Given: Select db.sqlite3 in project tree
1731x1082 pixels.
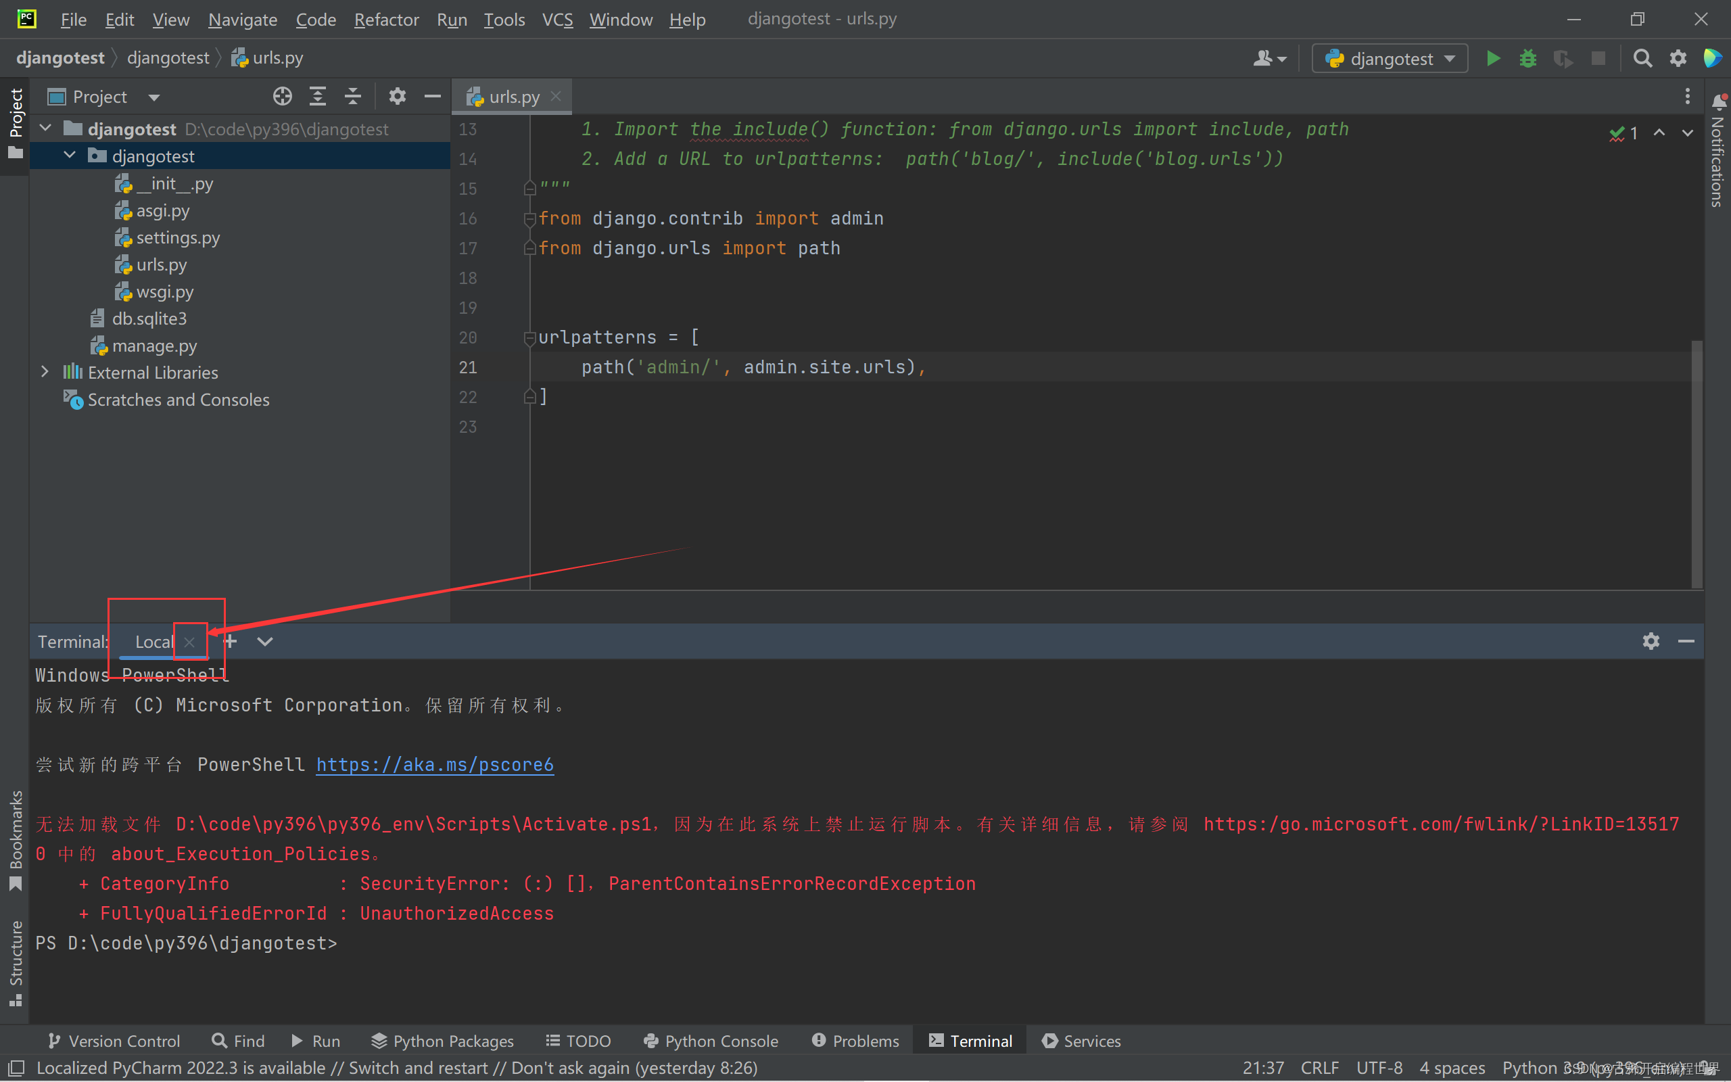Looking at the screenshot, I should (x=149, y=319).
